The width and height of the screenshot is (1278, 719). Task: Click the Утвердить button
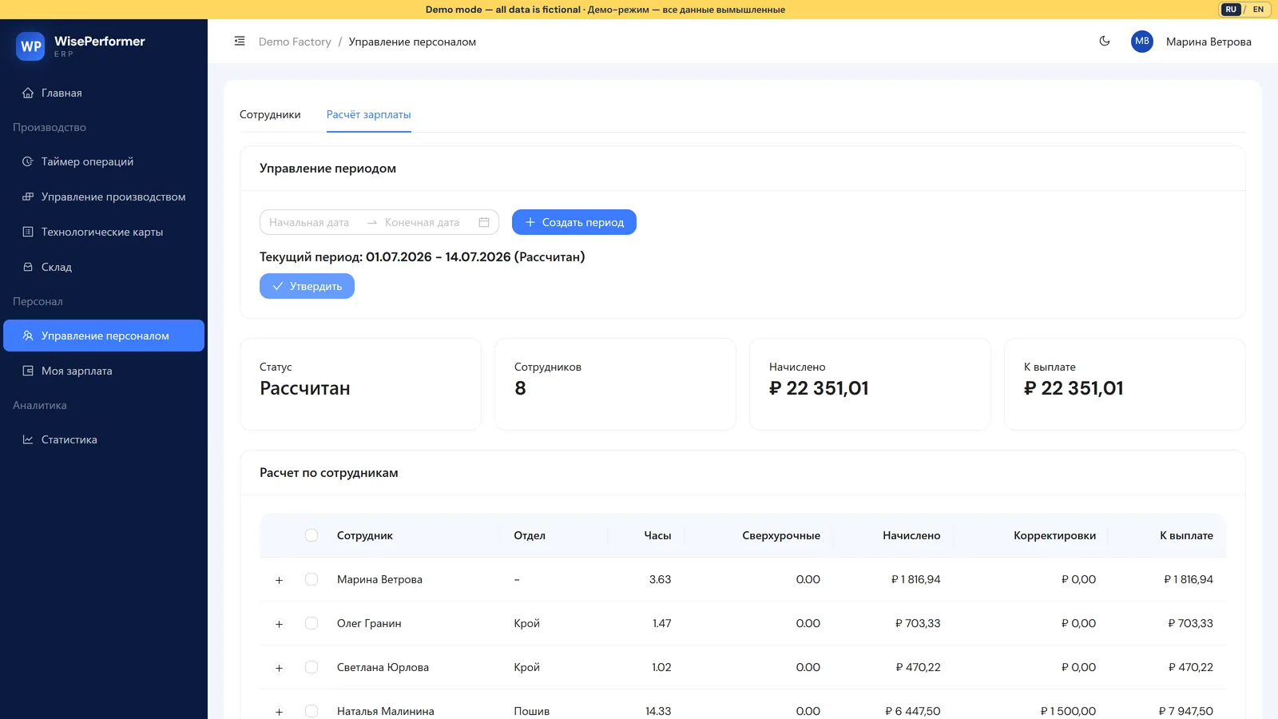307,286
